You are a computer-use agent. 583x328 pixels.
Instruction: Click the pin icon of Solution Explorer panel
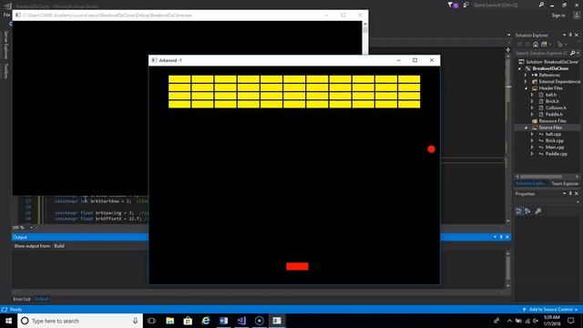[570, 35]
